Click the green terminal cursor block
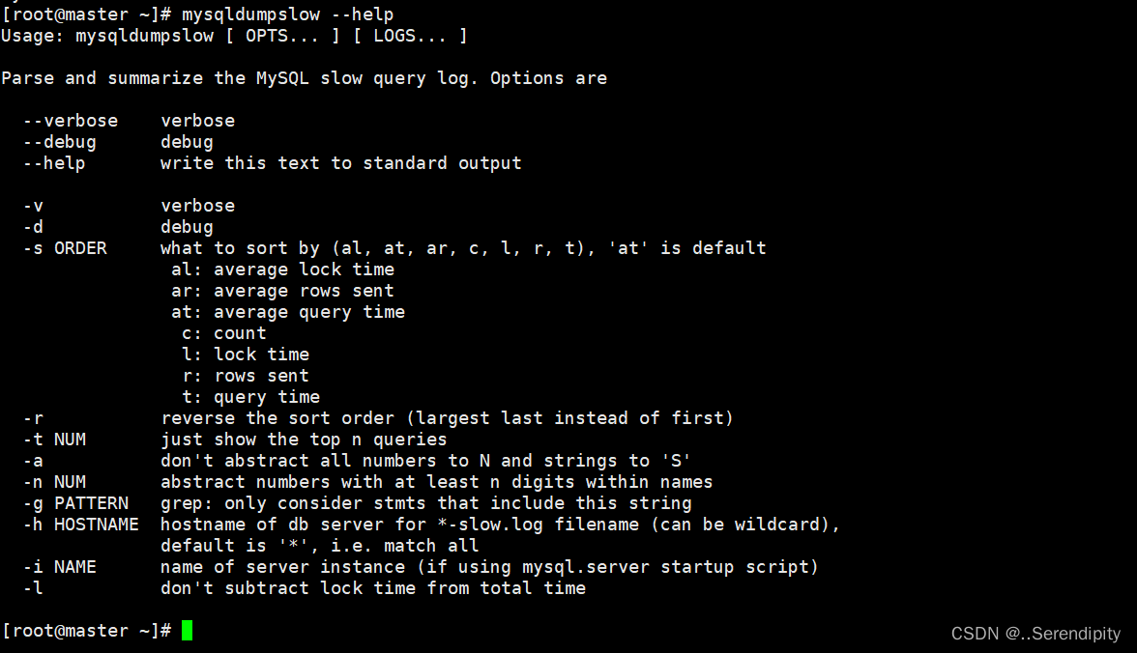Viewport: 1137px width, 653px height. pos(188,631)
